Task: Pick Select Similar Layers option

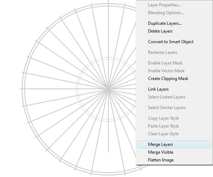Action: [x=166, y=108]
